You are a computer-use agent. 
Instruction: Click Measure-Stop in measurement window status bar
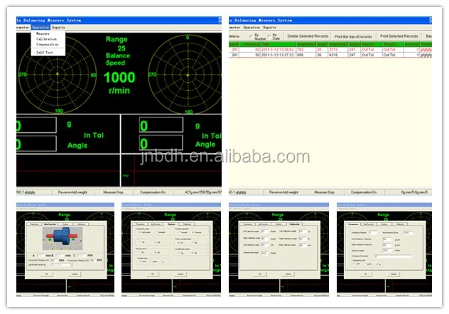pyautogui.click(x=114, y=192)
